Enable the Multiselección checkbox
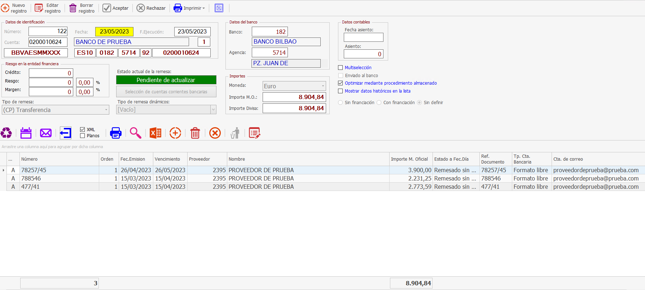This screenshot has height=290, width=645. point(340,68)
